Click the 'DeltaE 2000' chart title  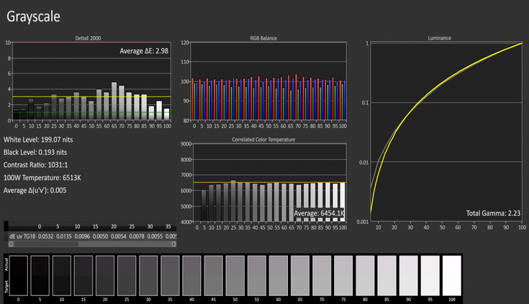88,38
